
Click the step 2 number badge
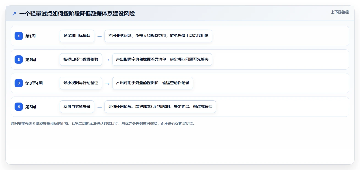(19, 59)
